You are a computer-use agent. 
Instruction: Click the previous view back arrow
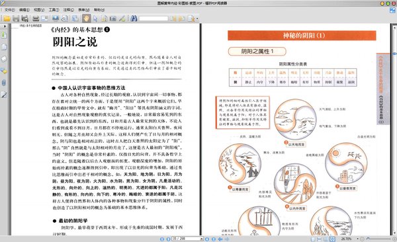click(x=220, y=239)
